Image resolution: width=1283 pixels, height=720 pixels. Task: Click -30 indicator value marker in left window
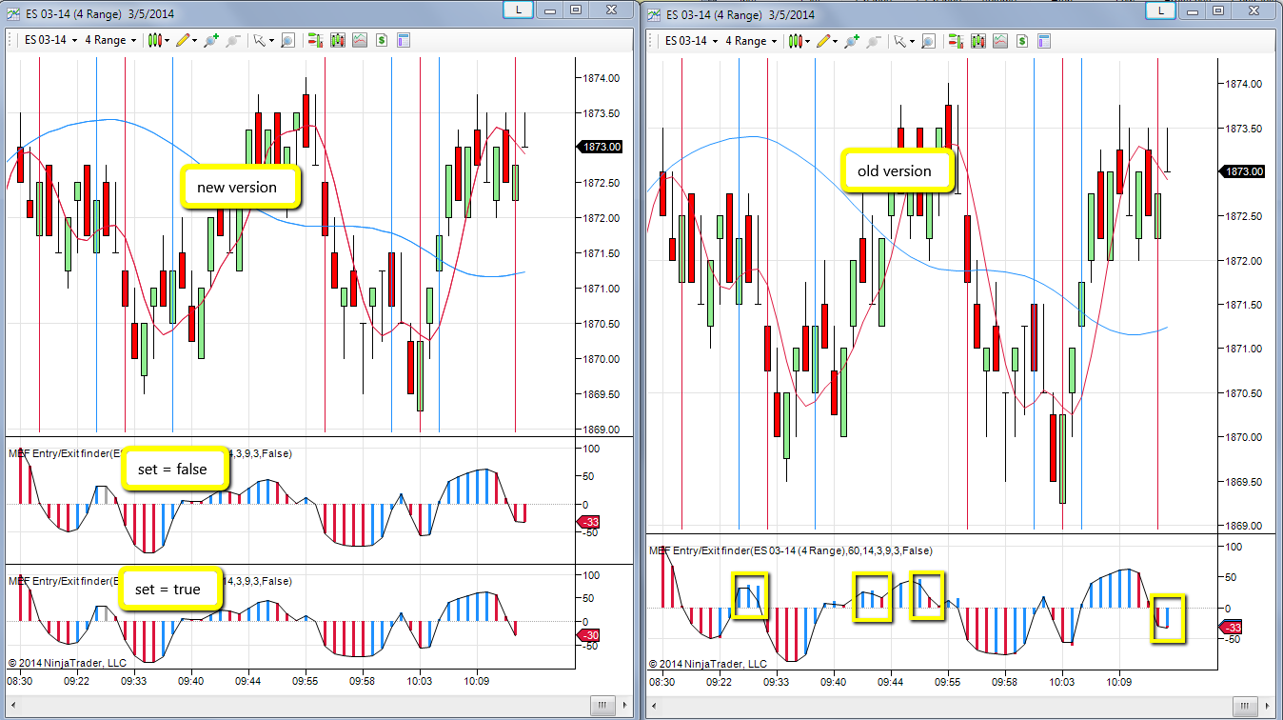coord(590,635)
